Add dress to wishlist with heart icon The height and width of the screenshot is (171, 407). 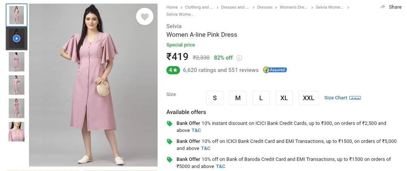145,17
